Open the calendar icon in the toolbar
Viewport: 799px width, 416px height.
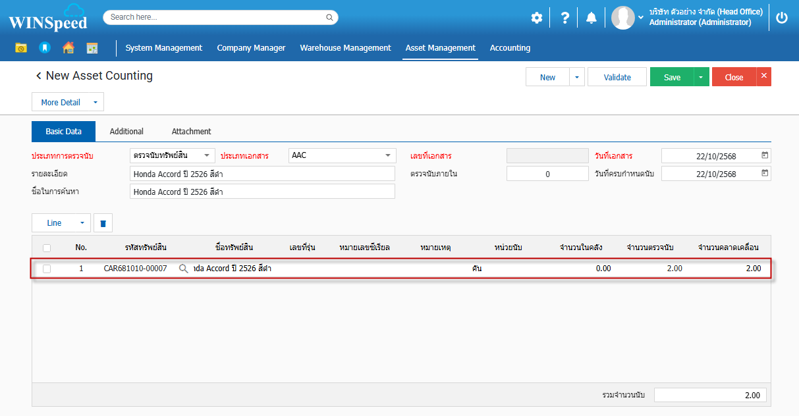tap(92, 48)
